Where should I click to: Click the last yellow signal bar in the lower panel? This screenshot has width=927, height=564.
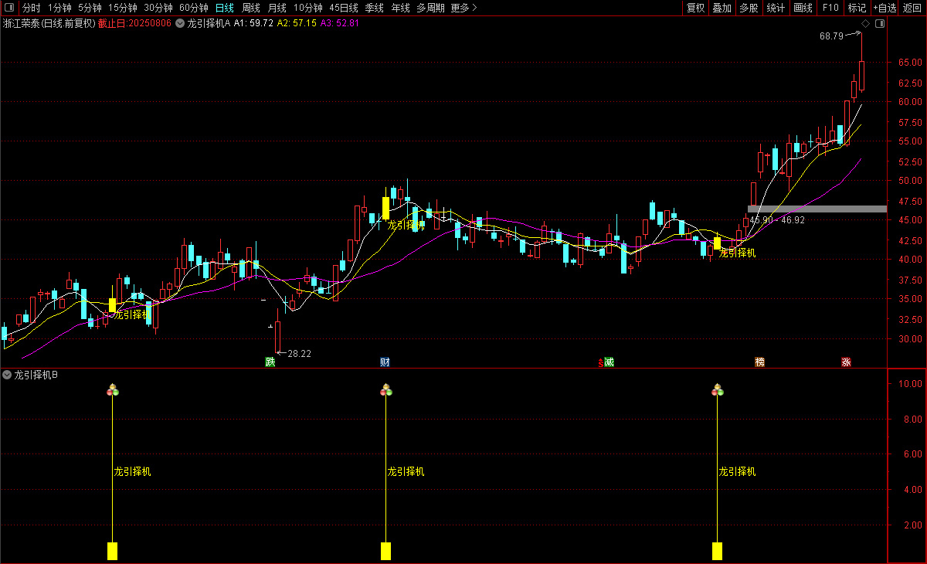(x=717, y=551)
